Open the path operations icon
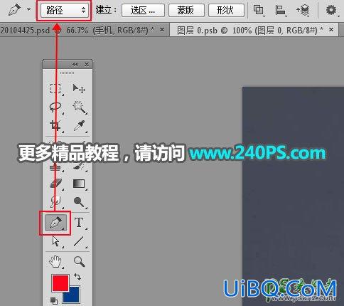 pos(259,11)
